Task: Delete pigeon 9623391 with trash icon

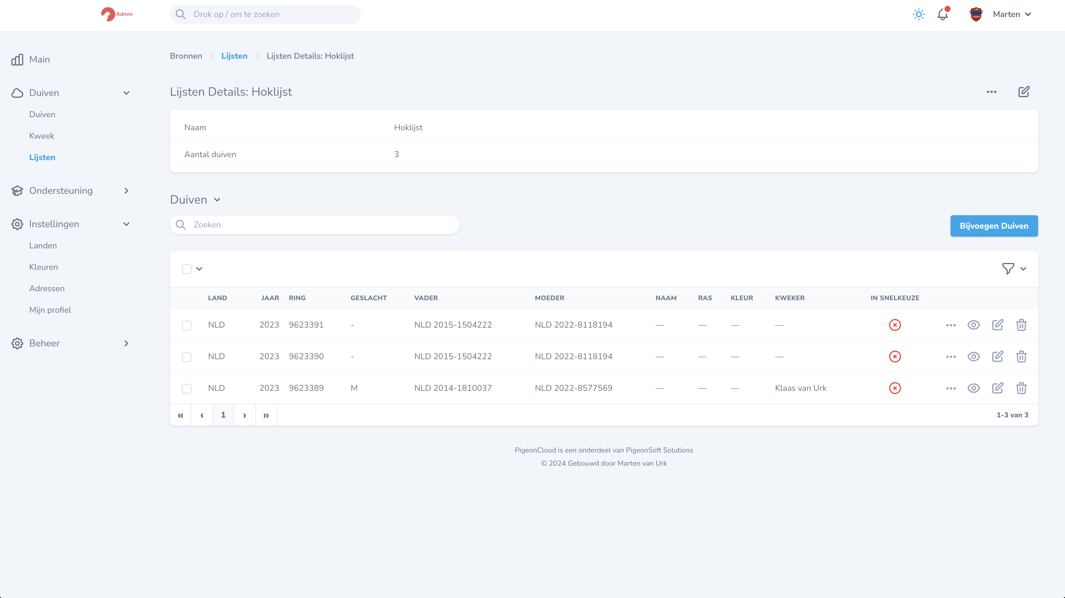Action: point(1021,325)
